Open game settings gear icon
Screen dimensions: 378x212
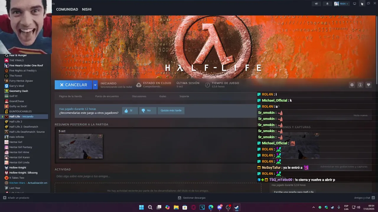click(352, 85)
